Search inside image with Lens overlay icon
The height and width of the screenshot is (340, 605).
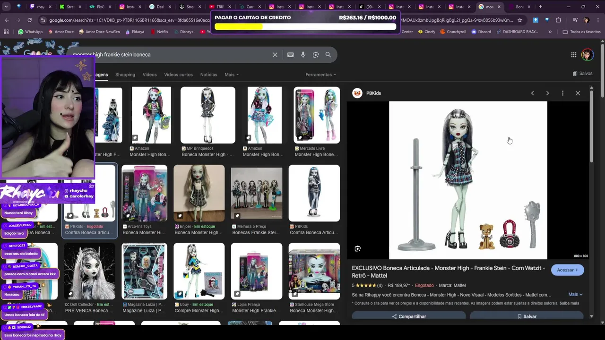click(x=357, y=248)
